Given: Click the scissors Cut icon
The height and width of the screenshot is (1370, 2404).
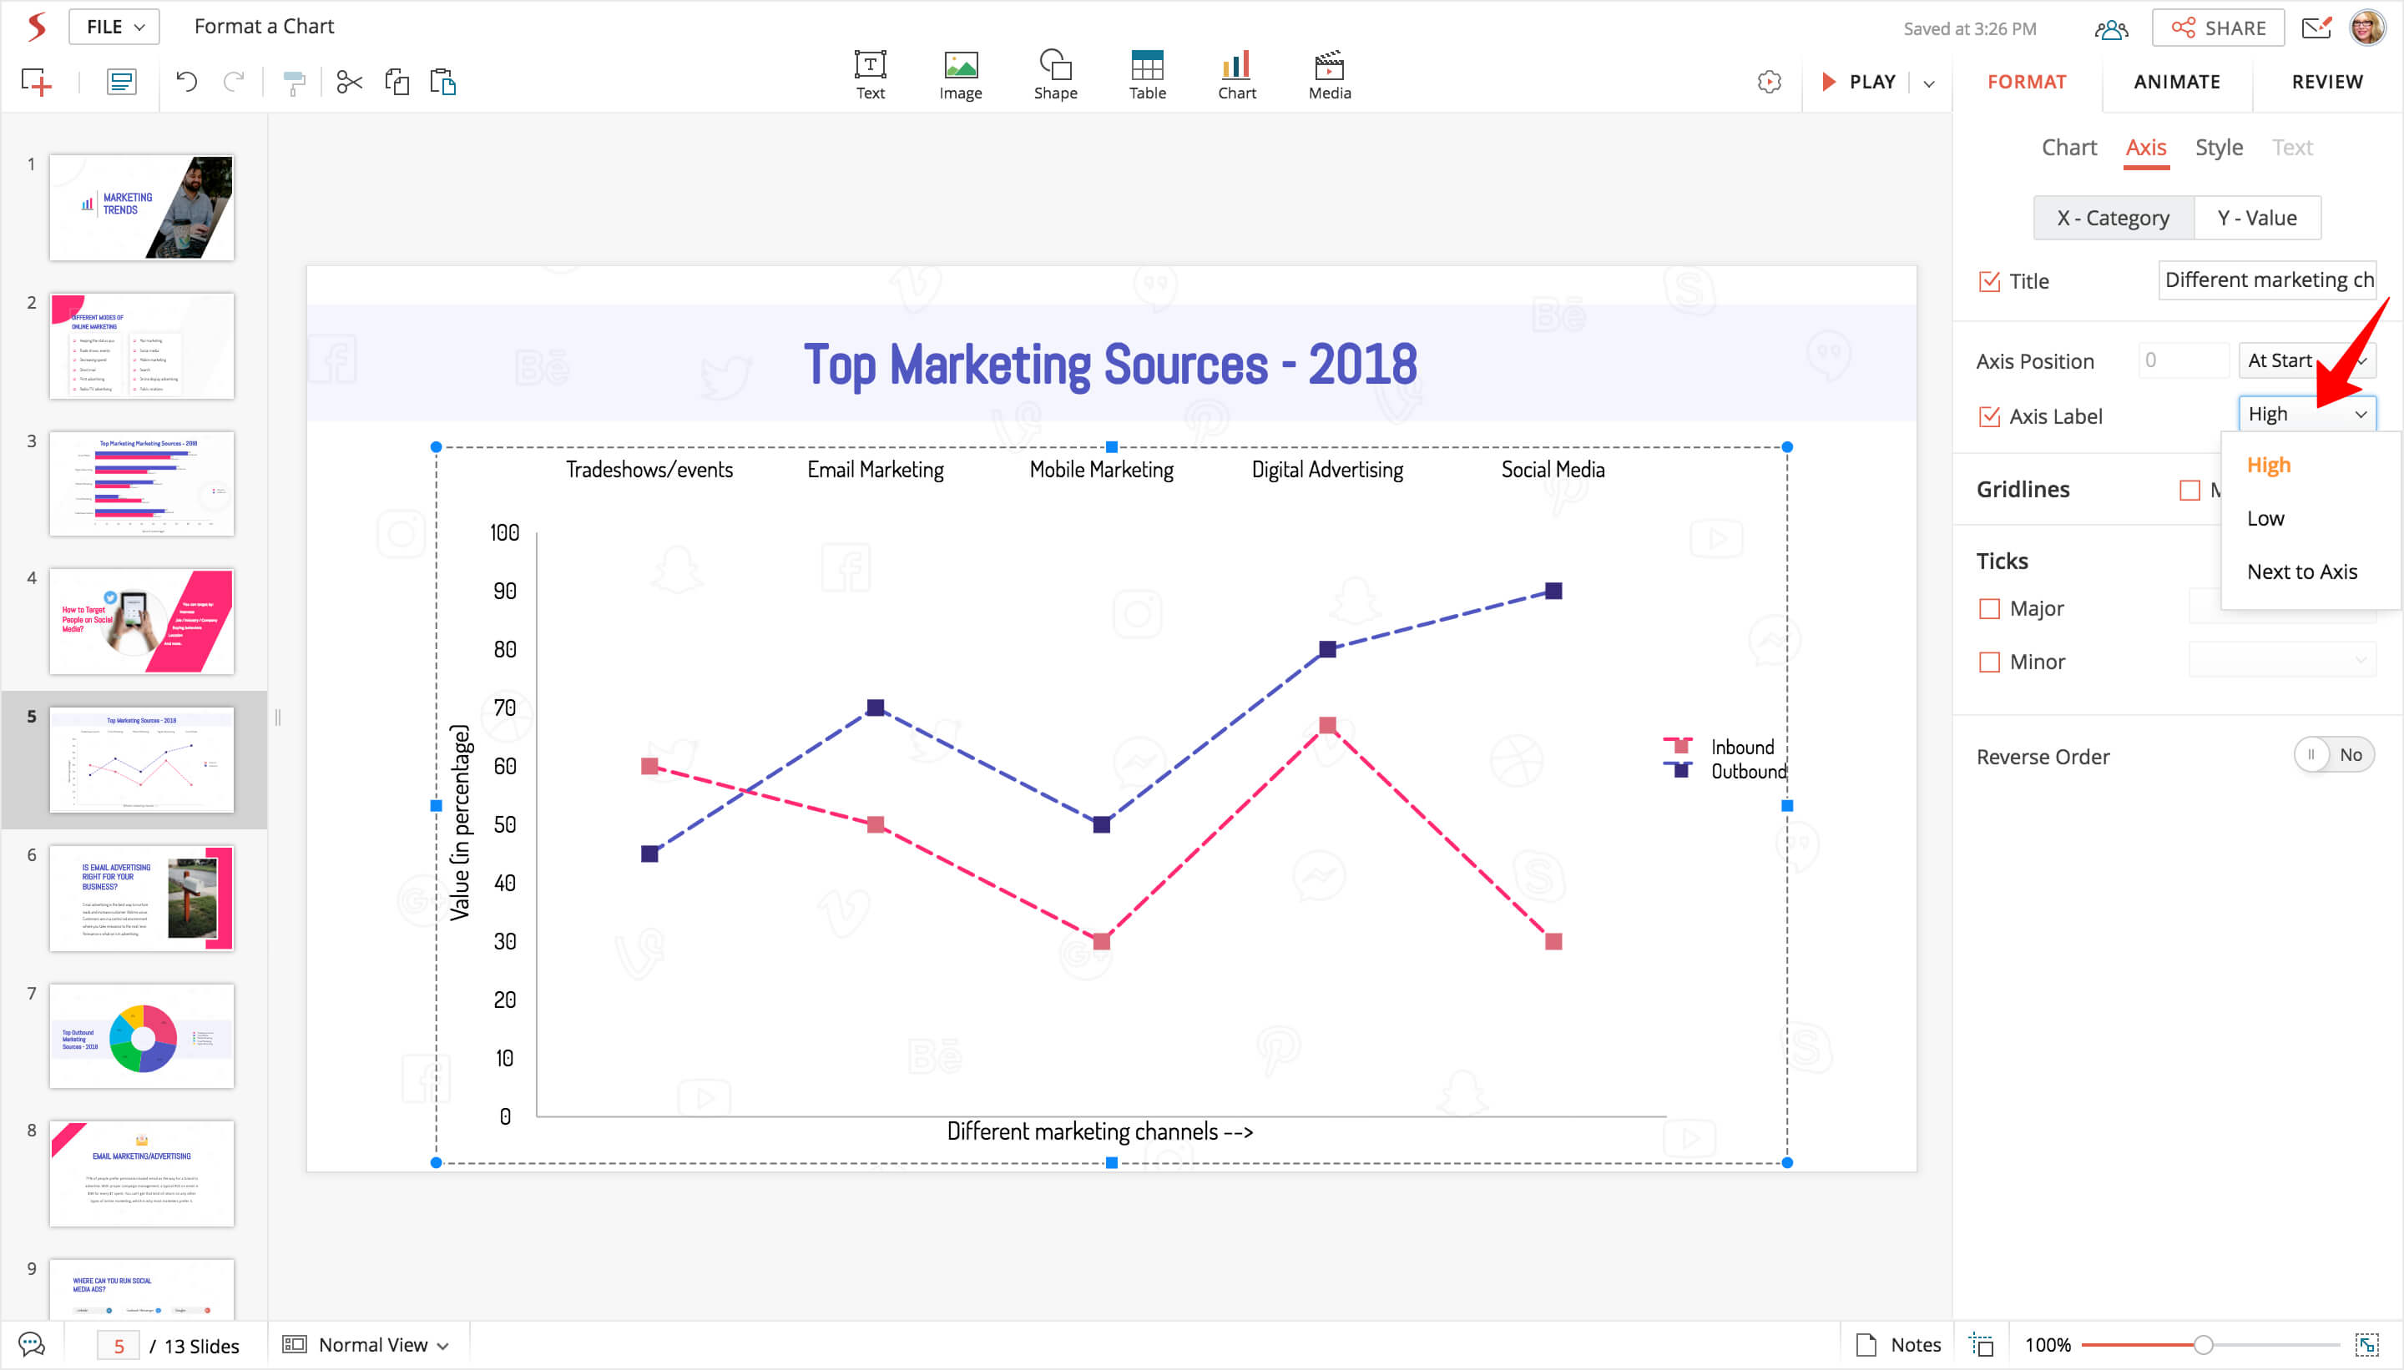Looking at the screenshot, I should pyautogui.click(x=349, y=82).
